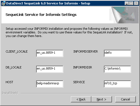
Task: Click the HOST label
Action: click(x=9, y=82)
